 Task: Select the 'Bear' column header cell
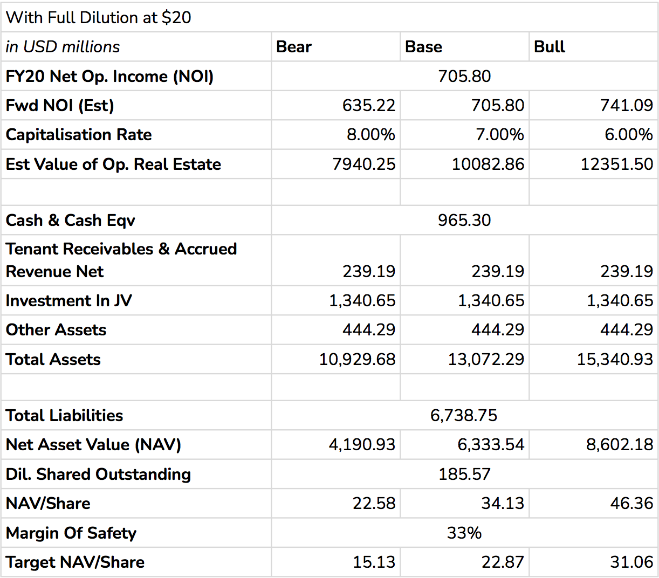tap(335, 46)
